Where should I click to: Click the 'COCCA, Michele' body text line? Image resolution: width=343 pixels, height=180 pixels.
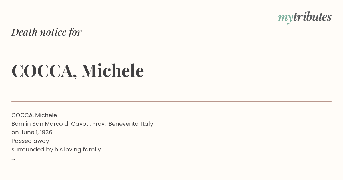(x=34, y=115)
